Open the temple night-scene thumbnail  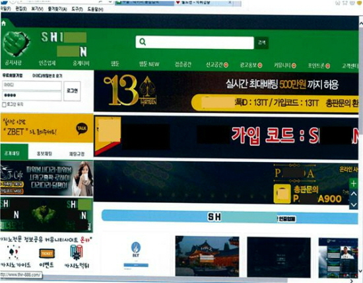pos(207,256)
